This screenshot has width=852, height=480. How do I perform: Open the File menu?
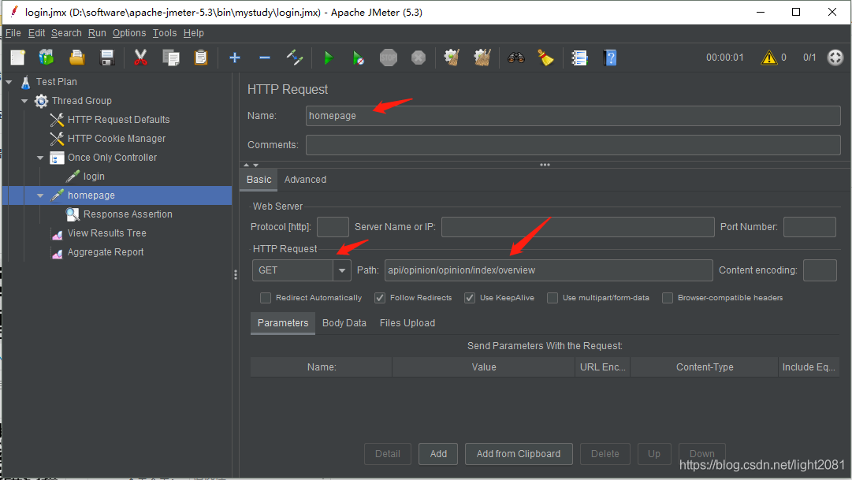point(13,33)
